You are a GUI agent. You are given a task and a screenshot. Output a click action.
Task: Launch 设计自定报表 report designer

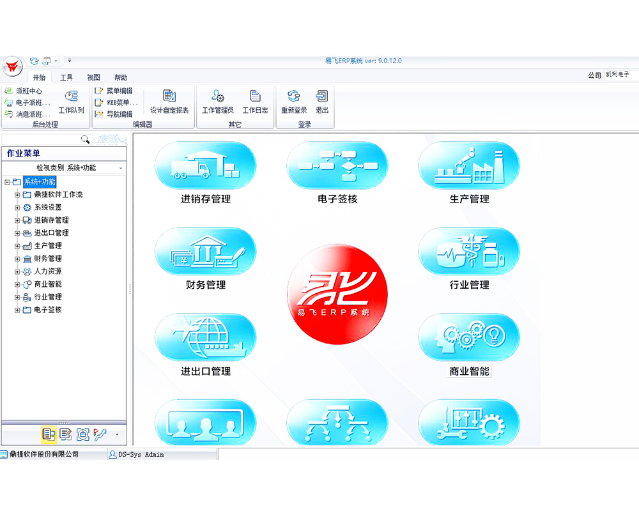[169, 102]
